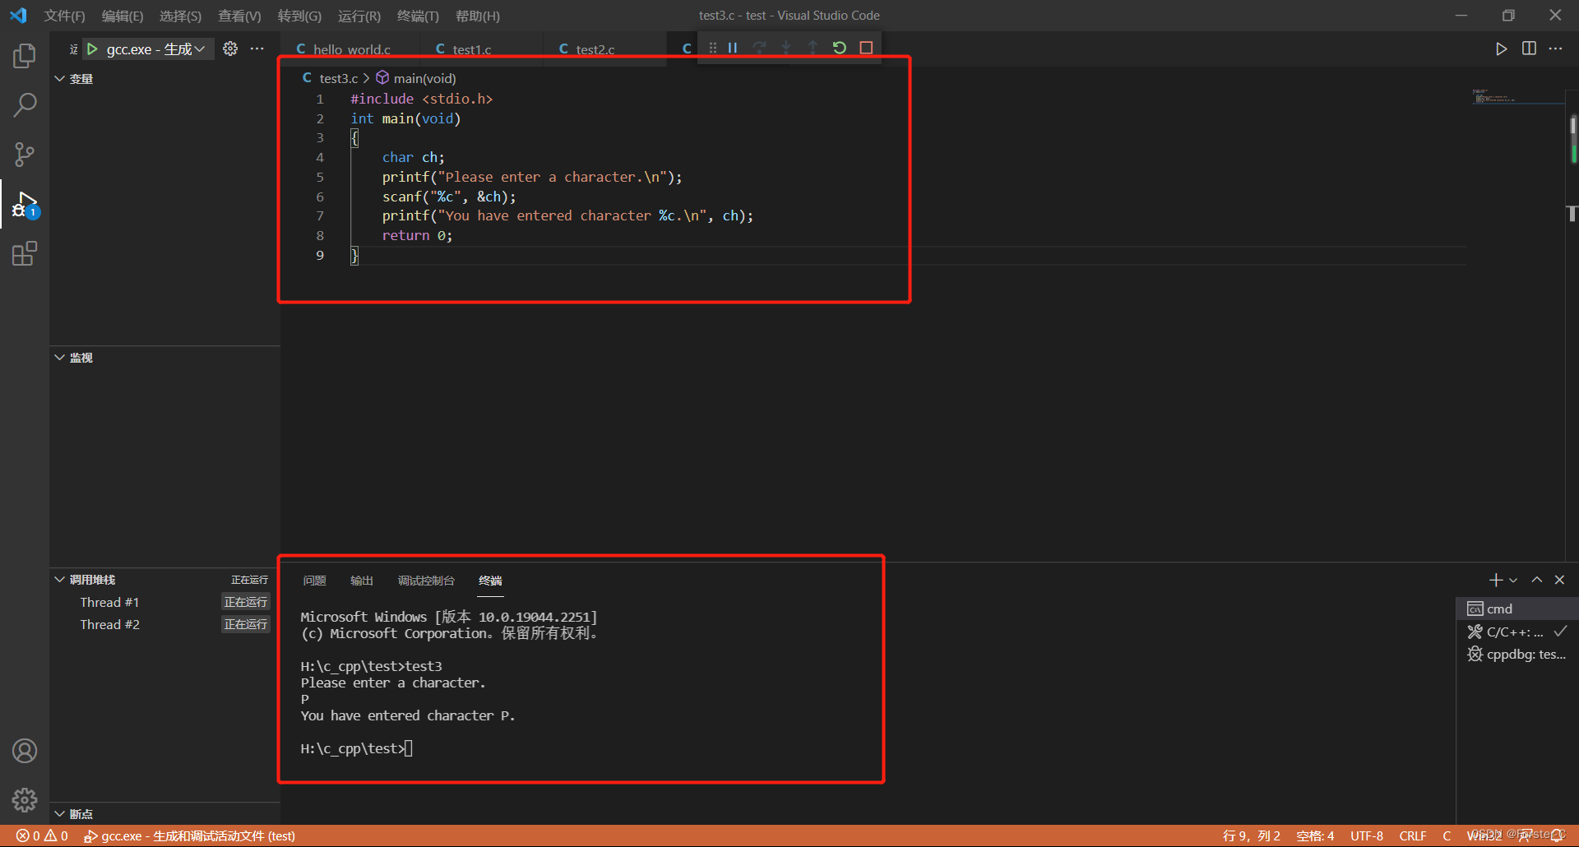Close the terminal panel
The width and height of the screenshot is (1579, 847).
coord(1559,580)
